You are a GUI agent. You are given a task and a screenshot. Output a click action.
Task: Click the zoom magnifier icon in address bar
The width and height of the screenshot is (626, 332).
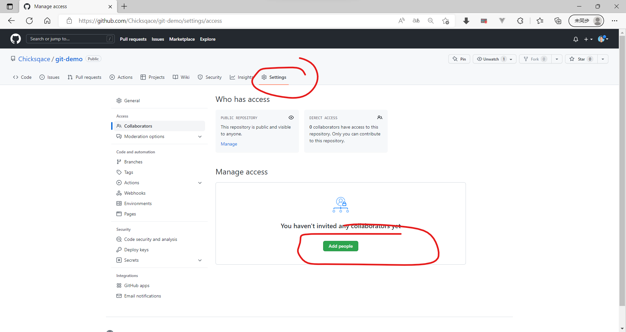431,21
